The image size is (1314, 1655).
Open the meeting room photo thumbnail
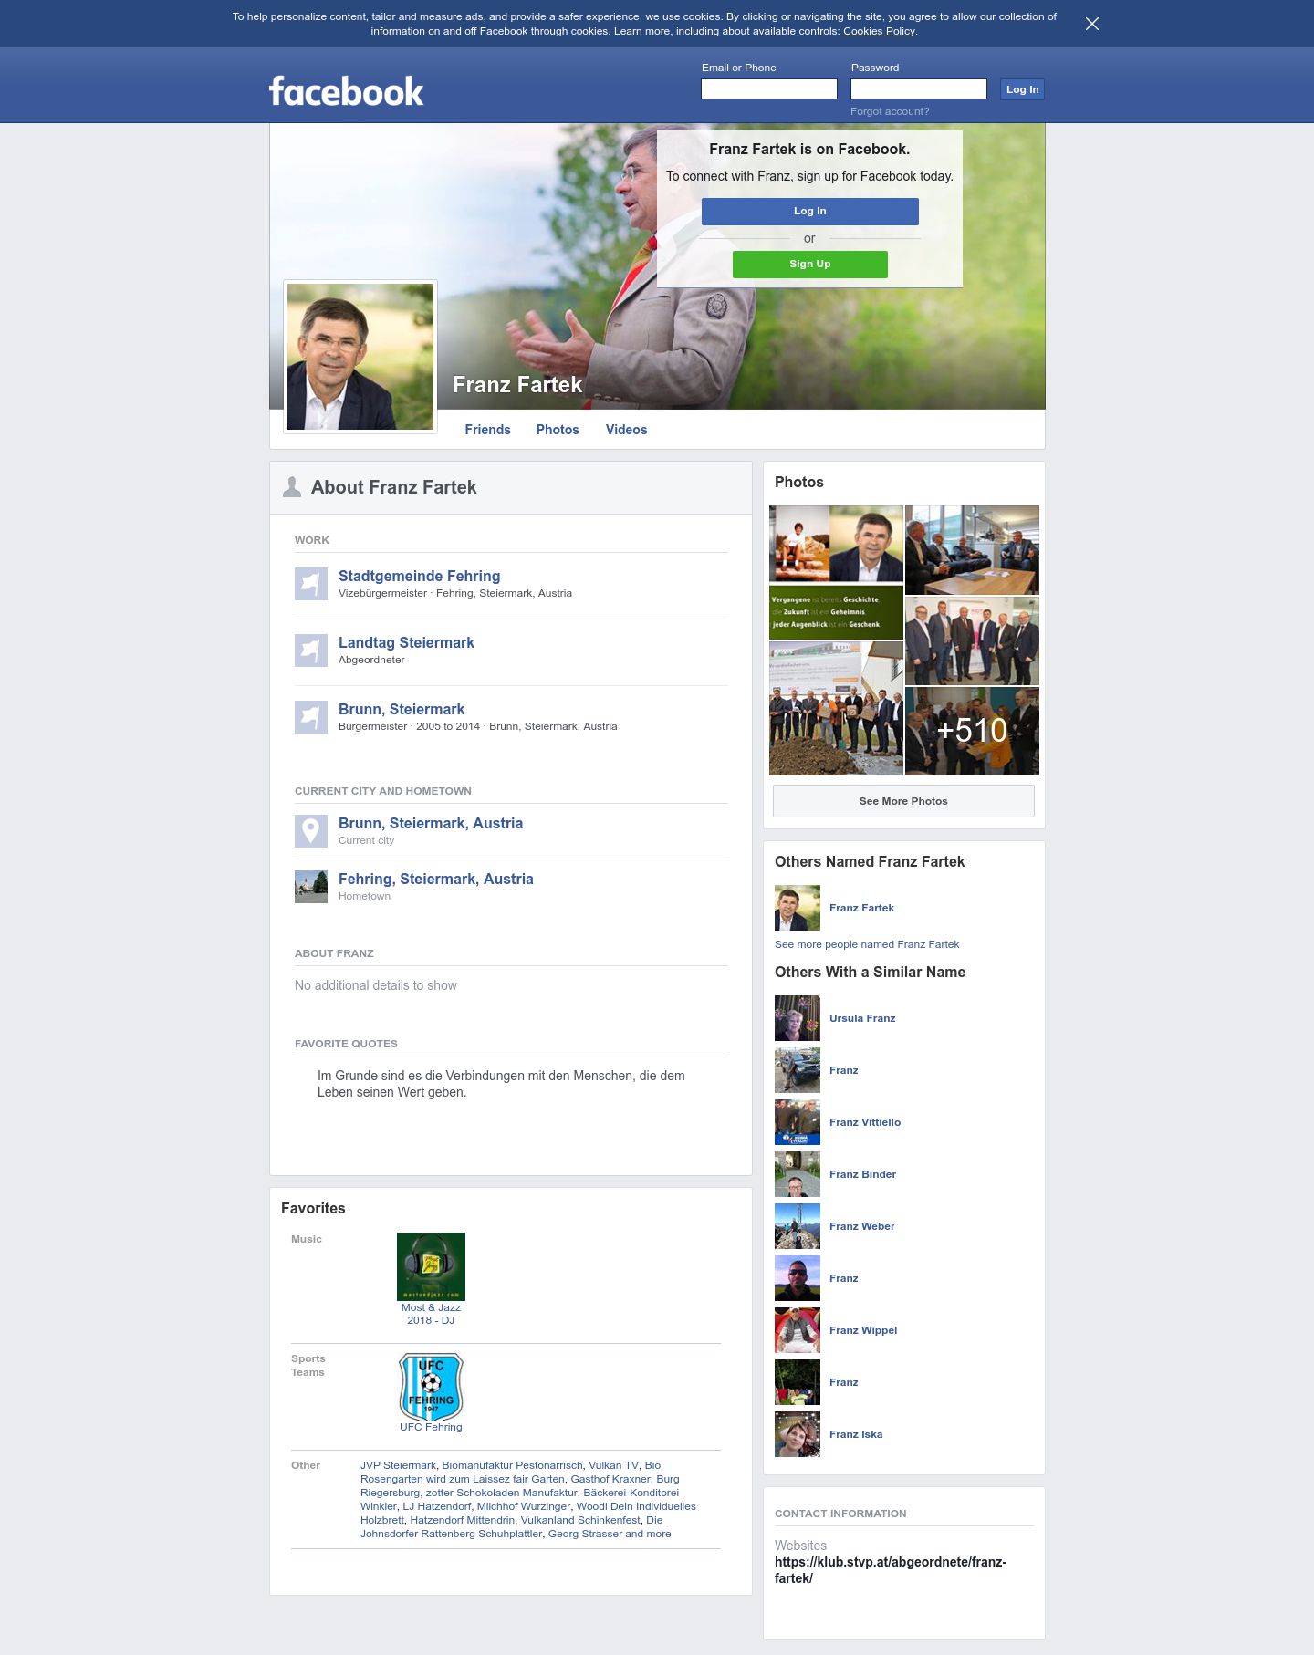pos(972,550)
